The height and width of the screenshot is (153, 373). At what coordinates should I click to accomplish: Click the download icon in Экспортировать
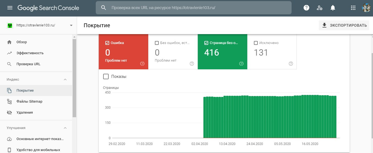point(324,25)
